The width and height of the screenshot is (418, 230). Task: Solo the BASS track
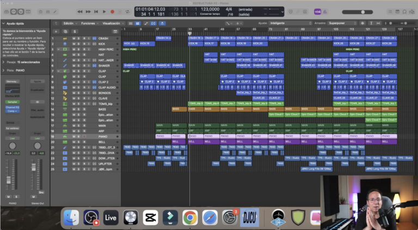coord(78,109)
